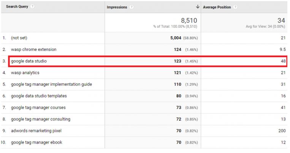Select "Avg for View: 34 (0.00%)" text
290x153 pixels.
coord(265,27)
